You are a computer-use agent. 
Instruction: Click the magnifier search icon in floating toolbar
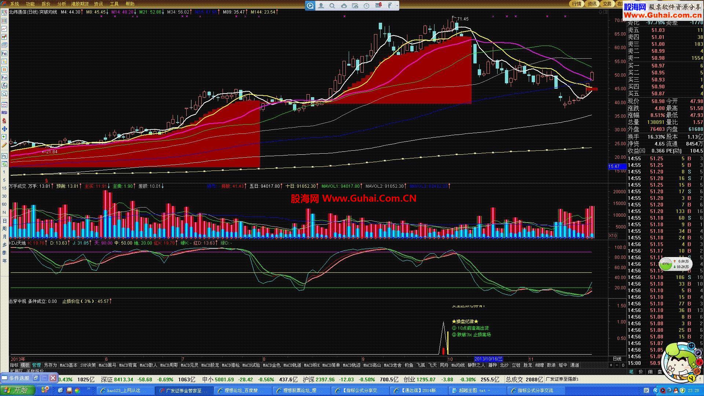(332, 5)
